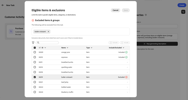Click the filter funnel icon above the table
Image resolution: width=188 pixels, height=100 pixels.
pos(33,43)
